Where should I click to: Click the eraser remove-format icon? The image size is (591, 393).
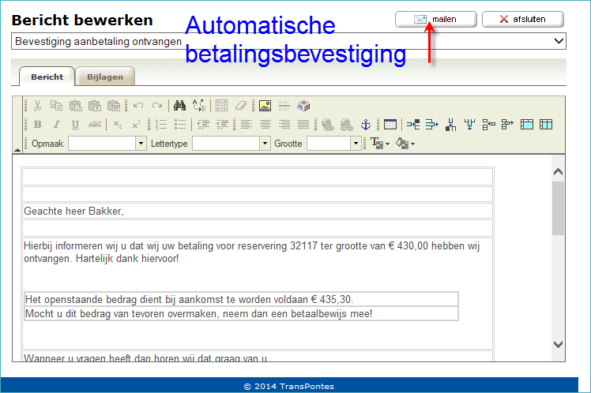tap(242, 105)
